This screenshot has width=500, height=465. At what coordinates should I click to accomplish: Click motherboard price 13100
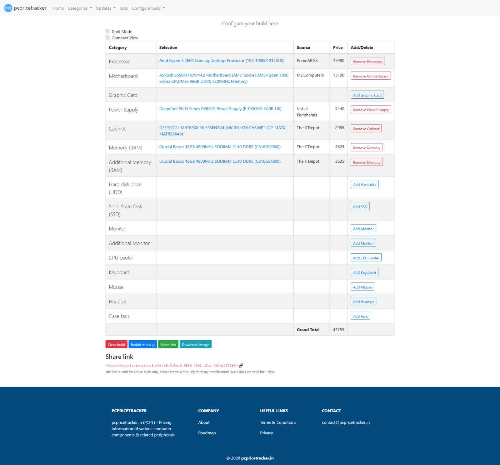click(x=338, y=75)
